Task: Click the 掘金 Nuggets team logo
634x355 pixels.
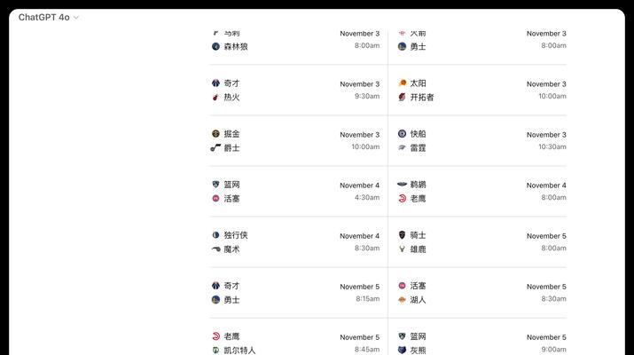Action: tap(216, 134)
